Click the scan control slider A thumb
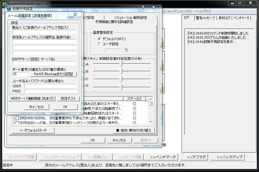Image resolution: width=259 pixels, height=172 pixels. coord(122,64)
